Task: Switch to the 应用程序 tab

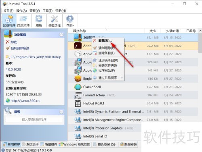Action: pos(12,144)
